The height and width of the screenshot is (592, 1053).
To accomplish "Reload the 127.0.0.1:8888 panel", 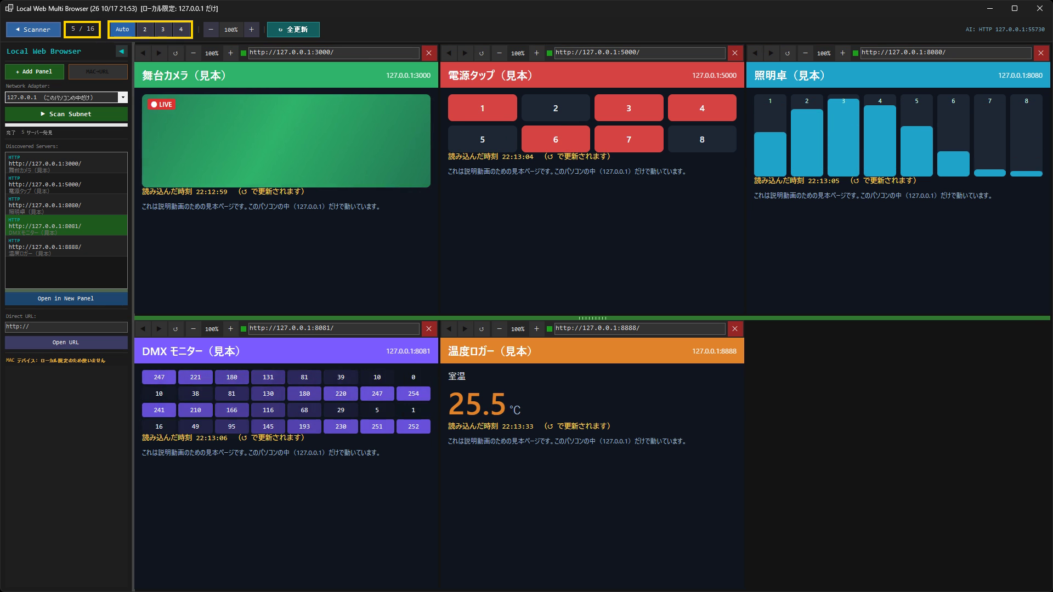I will (x=482, y=329).
